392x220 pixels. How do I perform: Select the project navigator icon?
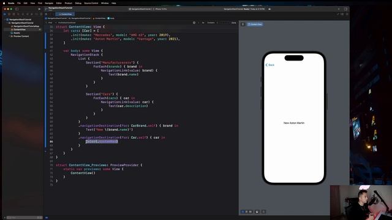pos(6,14)
